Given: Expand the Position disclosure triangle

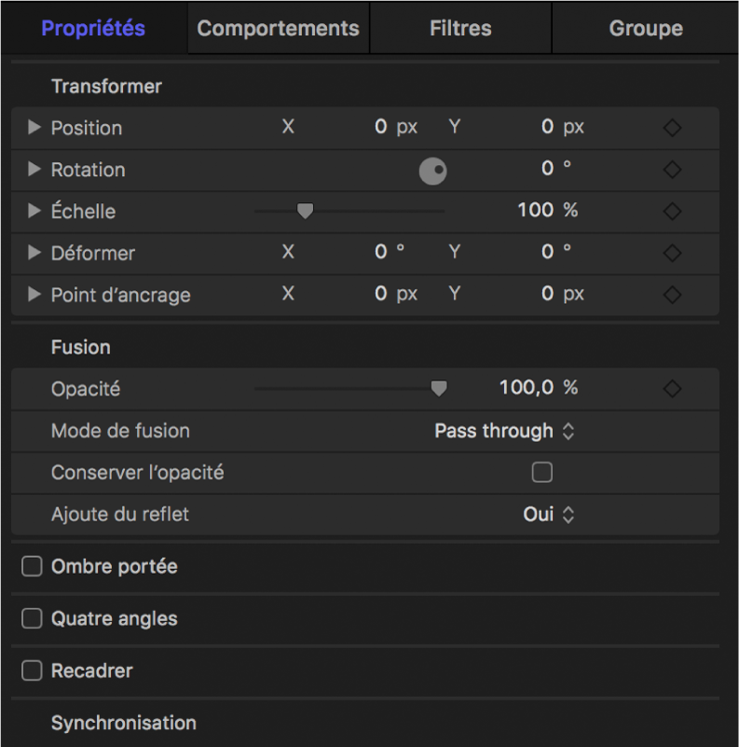Looking at the screenshot, I should point(34,128).
